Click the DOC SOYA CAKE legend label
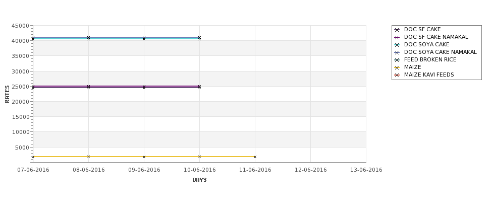This screenshot has width=492, height=216. click(427, 44)
